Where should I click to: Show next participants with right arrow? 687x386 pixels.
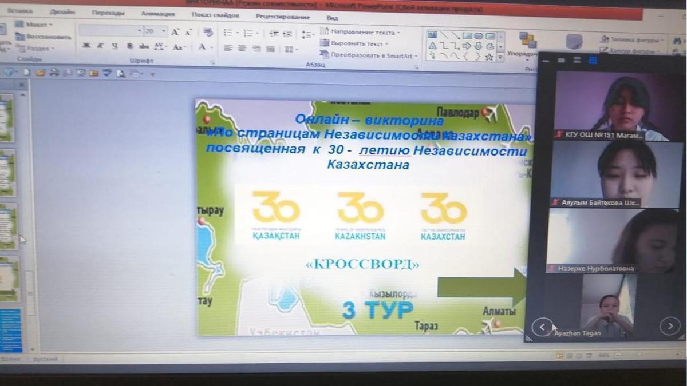coord(669,326)
